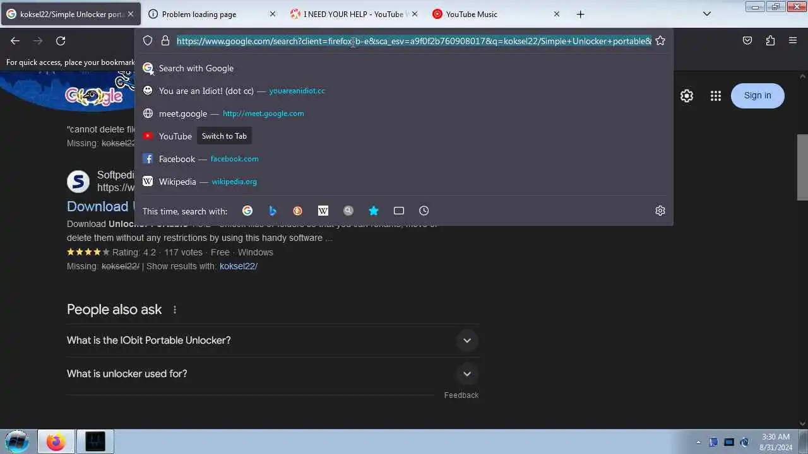Search this time with Google engine icon
This screenshot has width=808, height=454.
pos(247,211)
